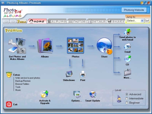Select the Beginner level radio button
Screen dimensions: 152x114
pyautogui.click(x=127, y=103)
